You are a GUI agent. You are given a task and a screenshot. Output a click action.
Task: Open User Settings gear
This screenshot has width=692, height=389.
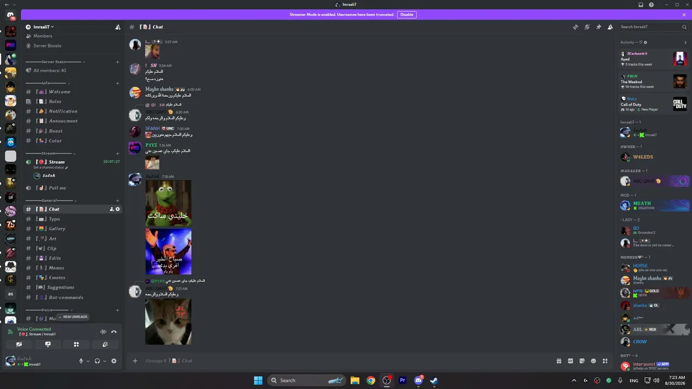pos(114,361)
